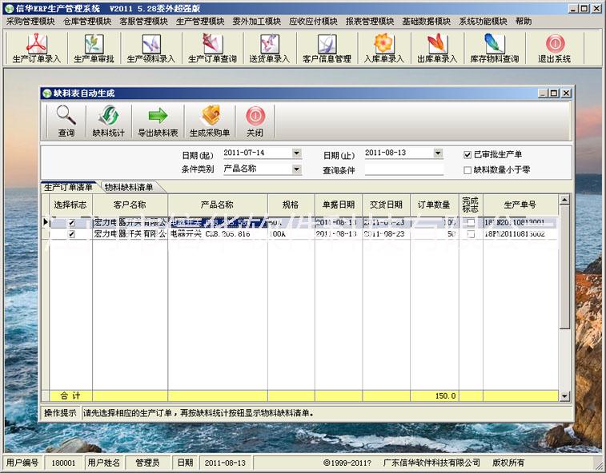Click the 规格 column header
The image size is (606, 473).
[x=291, y=205]
